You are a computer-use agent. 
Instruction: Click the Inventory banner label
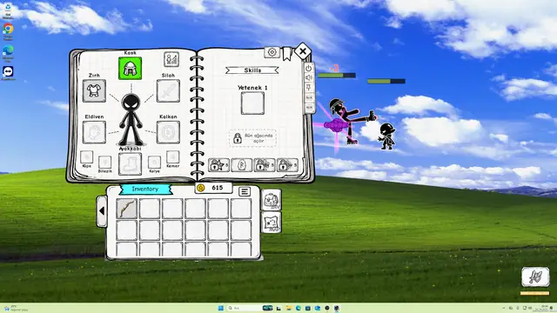pyautogui.click(x=145, y=190)
